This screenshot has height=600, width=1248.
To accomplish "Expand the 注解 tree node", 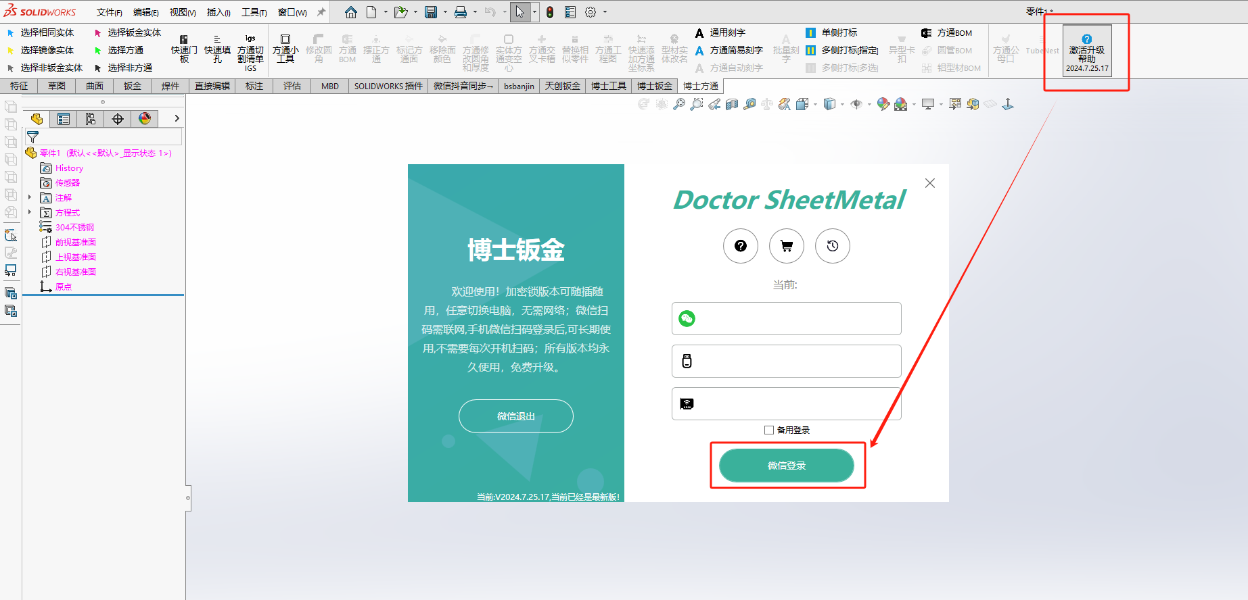I will pos(30,197).
